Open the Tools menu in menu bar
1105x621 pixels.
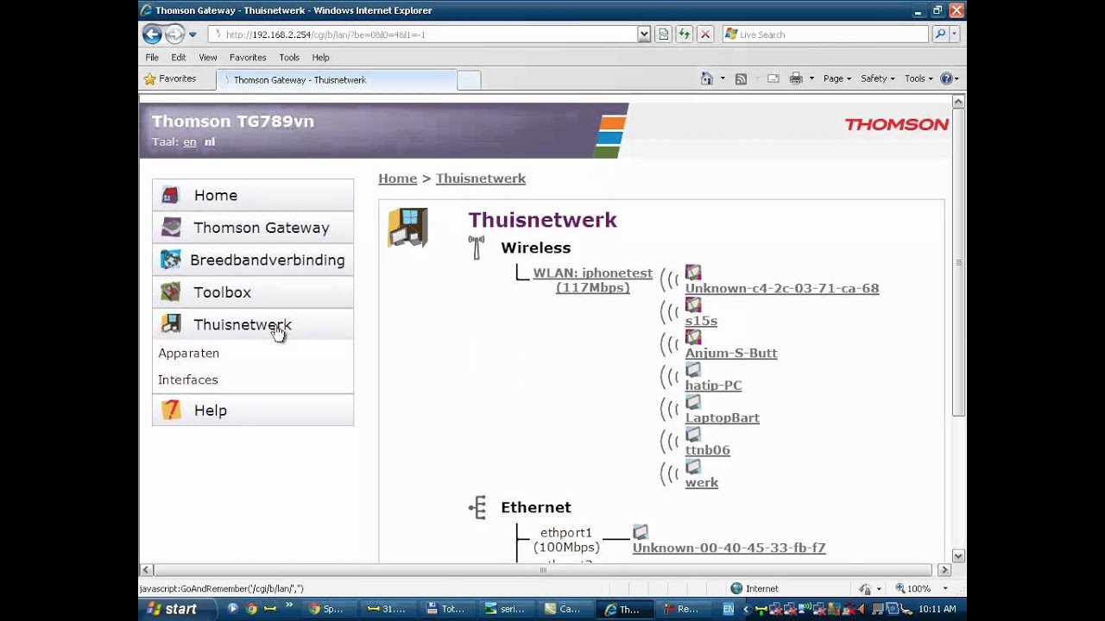click(289, 57)
